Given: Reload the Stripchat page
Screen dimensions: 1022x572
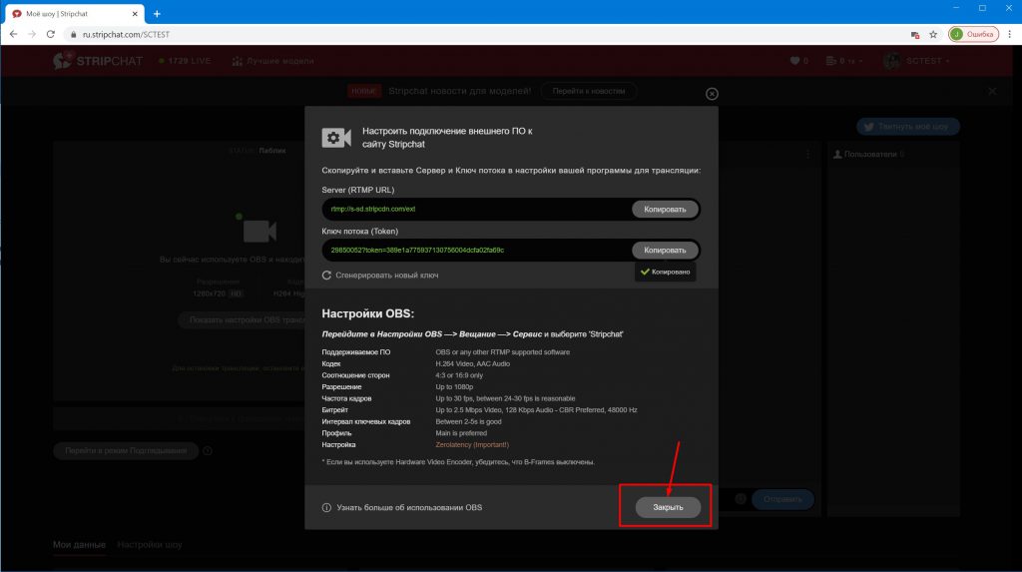Looking at the screenshot, I should coord(50,34).
